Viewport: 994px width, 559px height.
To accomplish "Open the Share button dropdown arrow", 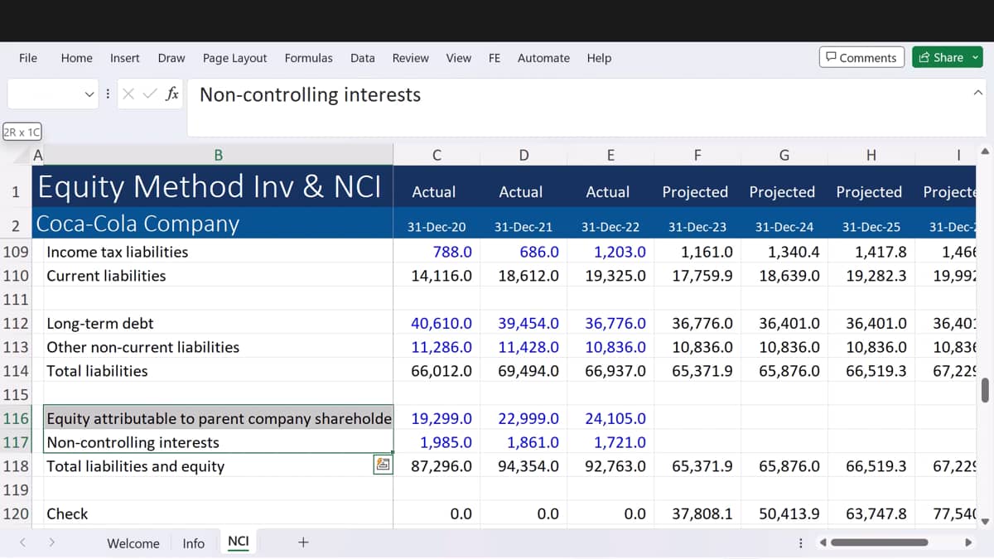I will [975, 57].
